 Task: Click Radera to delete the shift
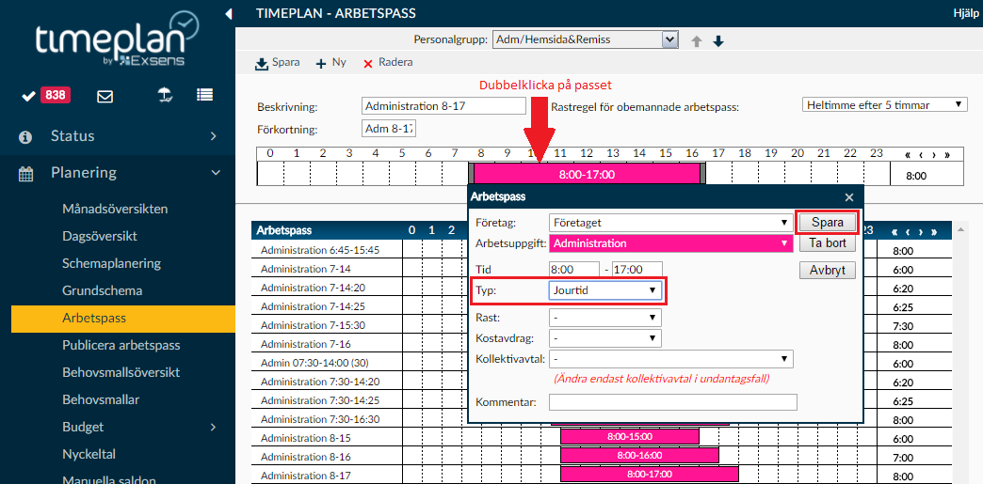tap(387, 63)
